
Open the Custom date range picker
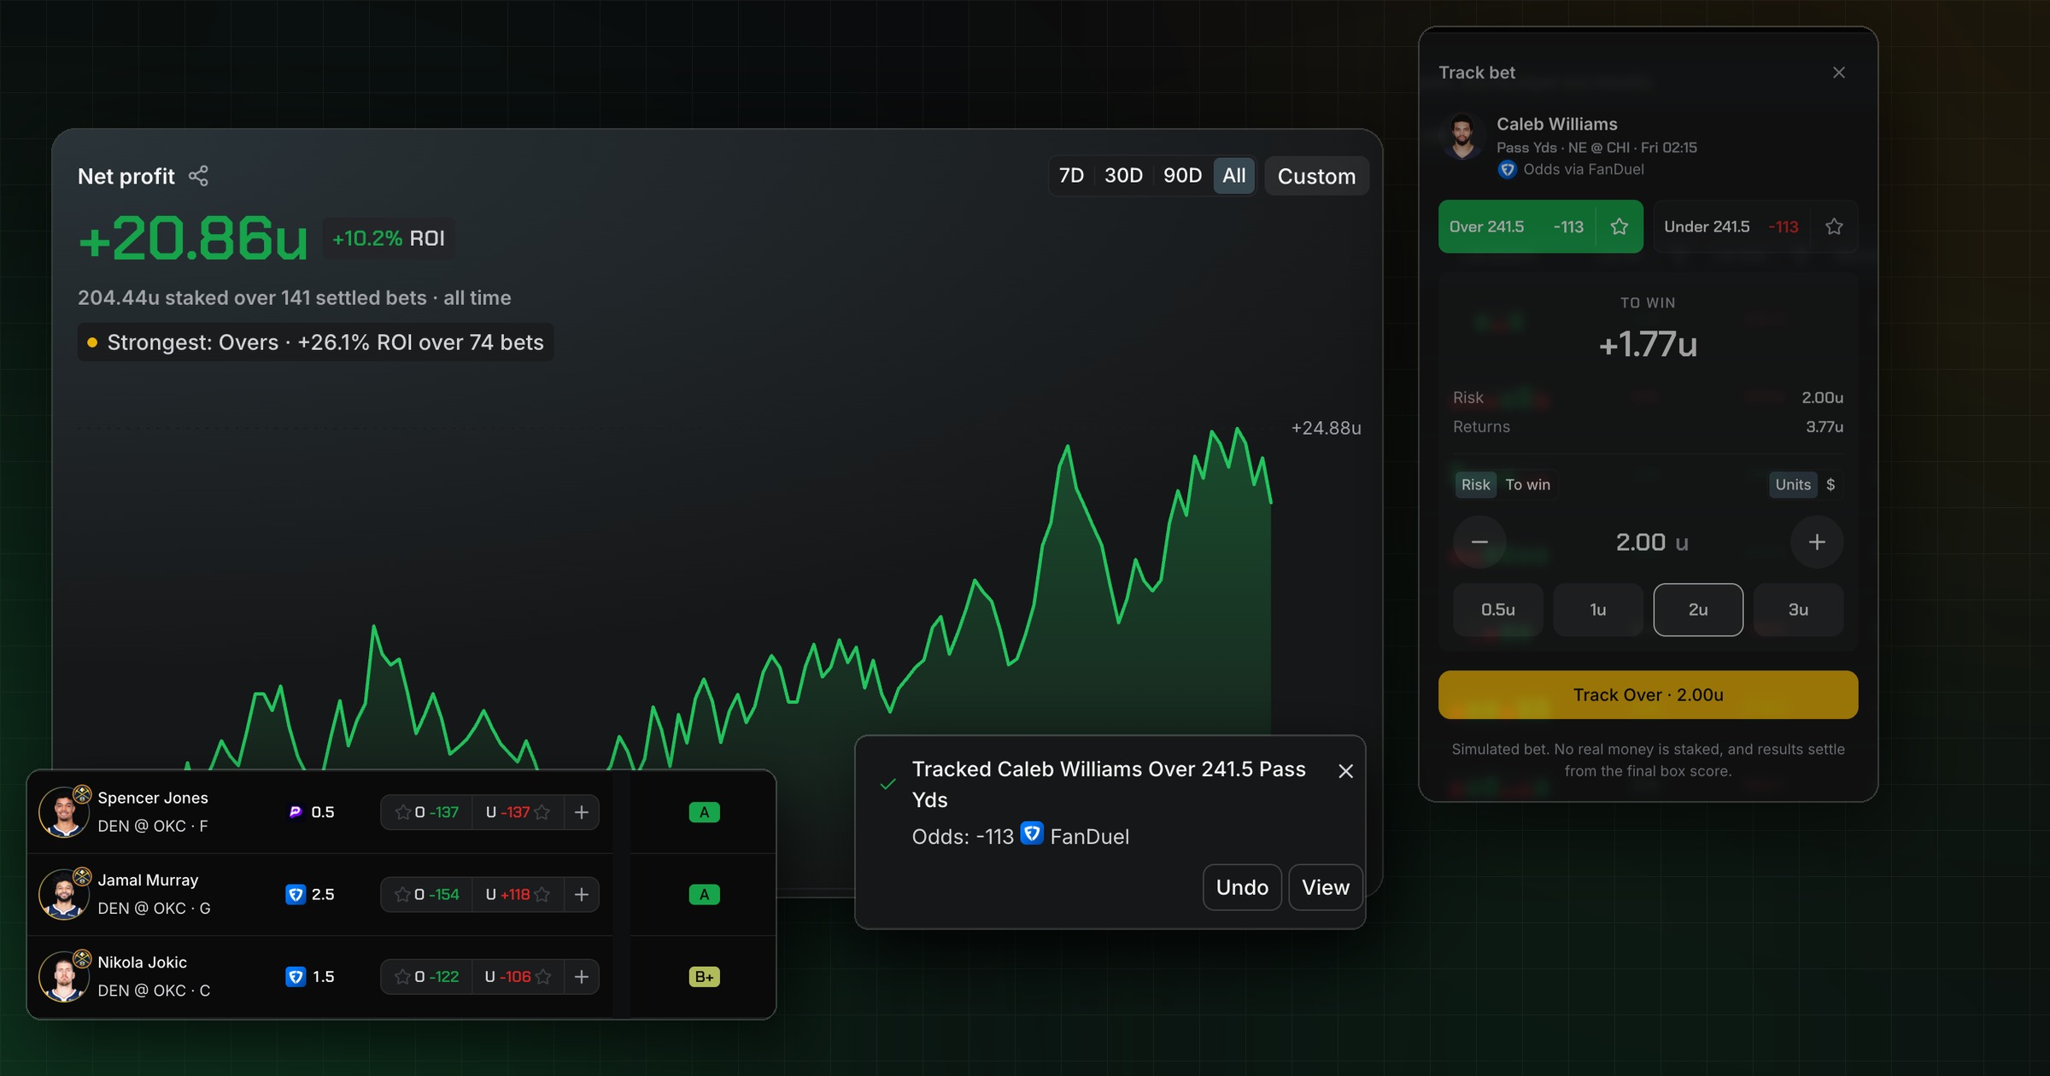[x=1316, y=176]
